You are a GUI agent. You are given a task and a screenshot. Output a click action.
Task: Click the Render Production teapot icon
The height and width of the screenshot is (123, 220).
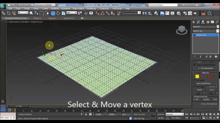(195, 13)
